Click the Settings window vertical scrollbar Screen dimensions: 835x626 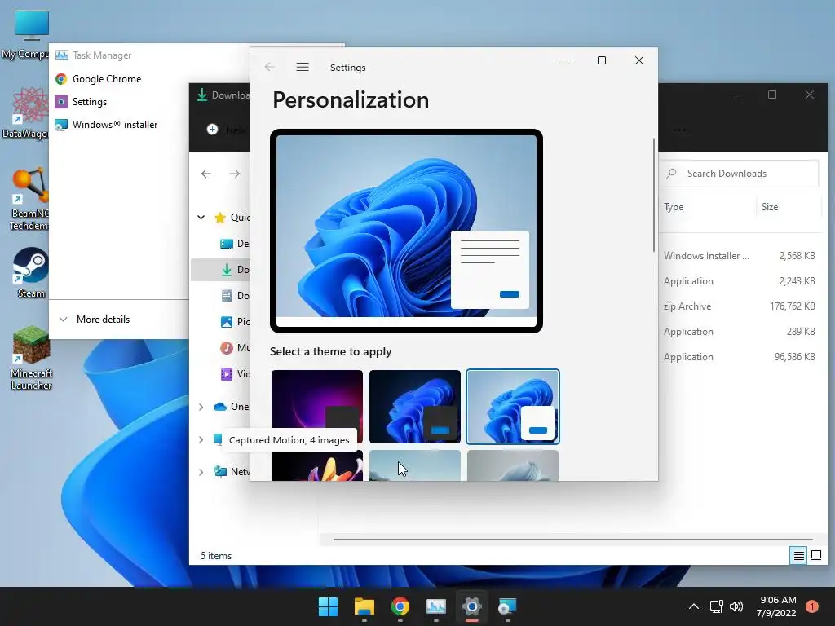pos(654,196)
